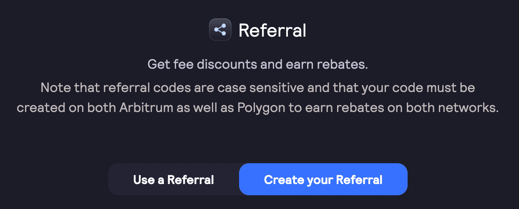Click the word 'Use' in the left tab
The image size is (519, 209).
(x=144, y=180)
